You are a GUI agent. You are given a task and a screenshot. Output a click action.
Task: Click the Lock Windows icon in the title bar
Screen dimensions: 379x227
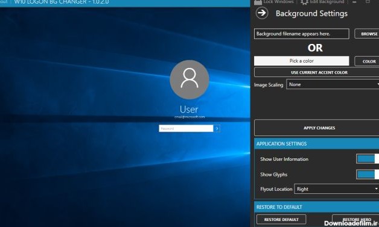[258, 2]
